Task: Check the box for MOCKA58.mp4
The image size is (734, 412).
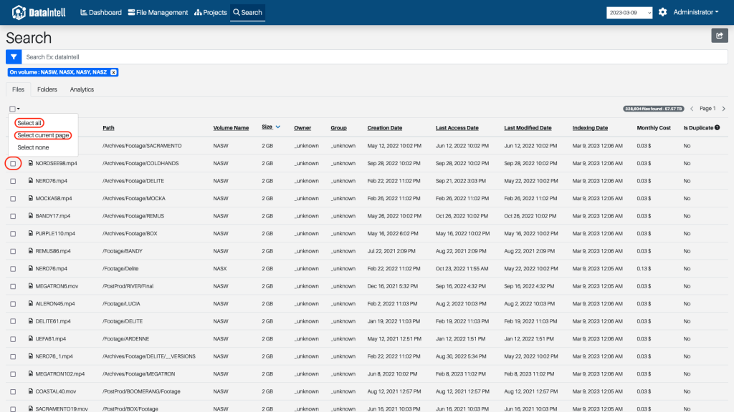Action: pos(13,199)
